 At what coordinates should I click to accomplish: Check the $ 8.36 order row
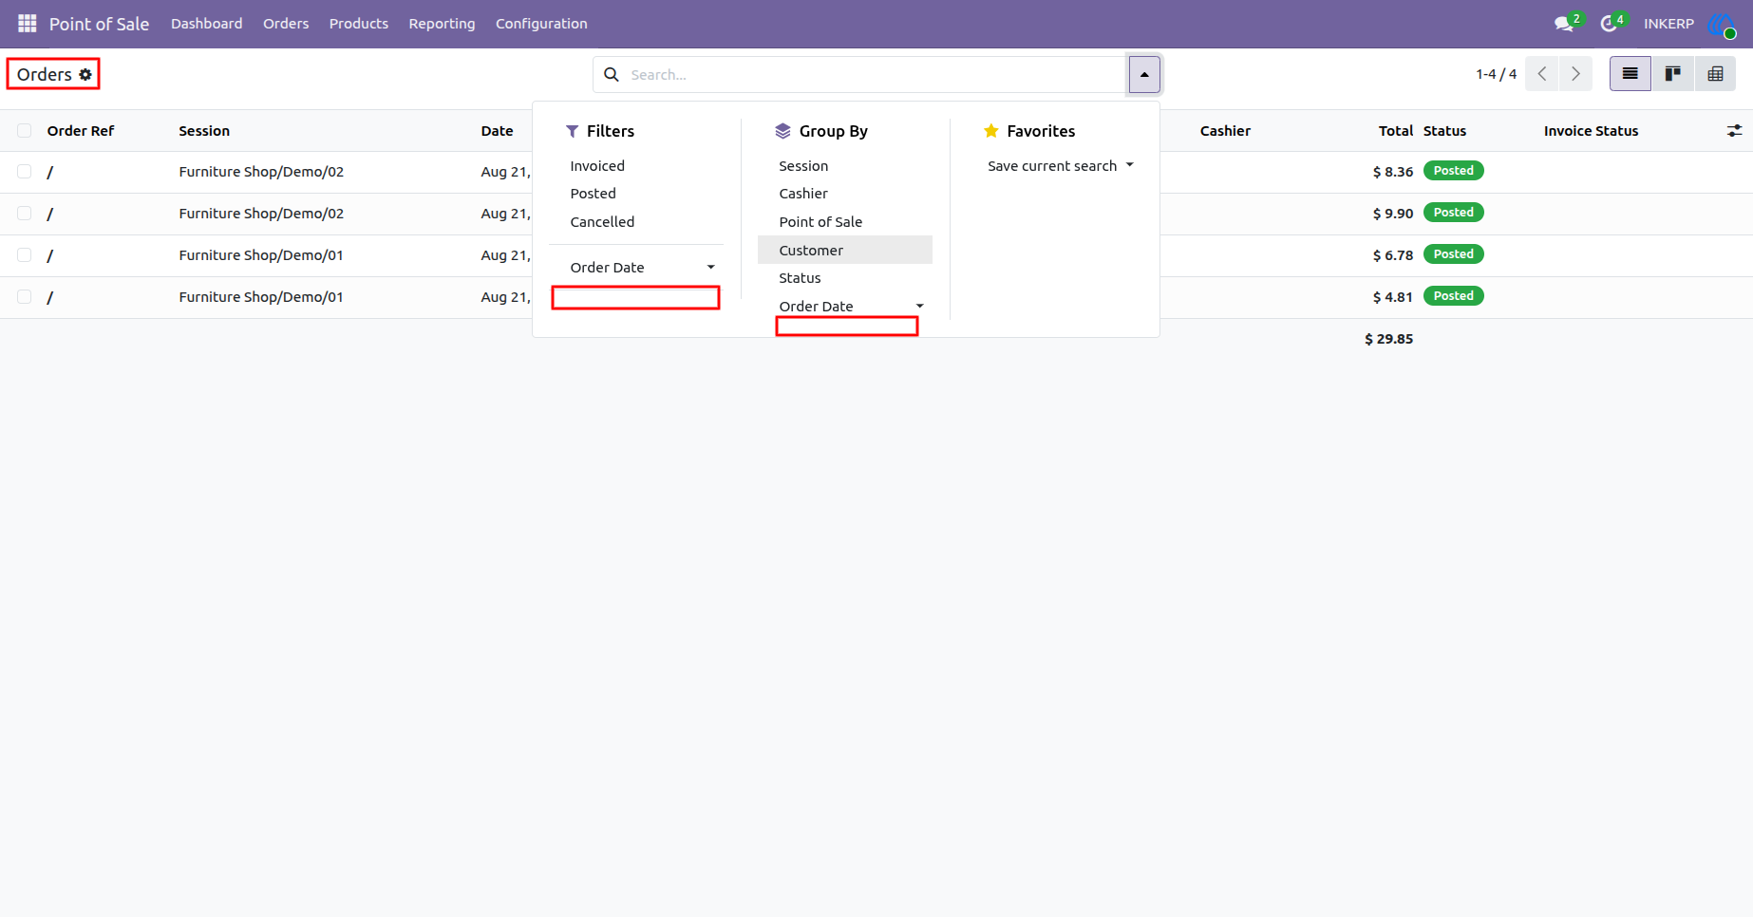tap(25, 172)
